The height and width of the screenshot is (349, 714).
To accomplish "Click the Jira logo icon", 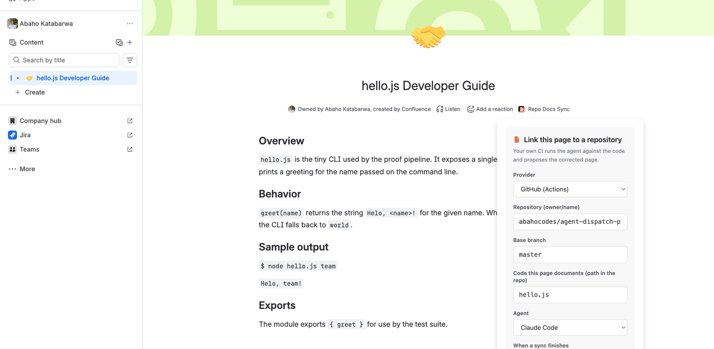I will coord(12,135).
